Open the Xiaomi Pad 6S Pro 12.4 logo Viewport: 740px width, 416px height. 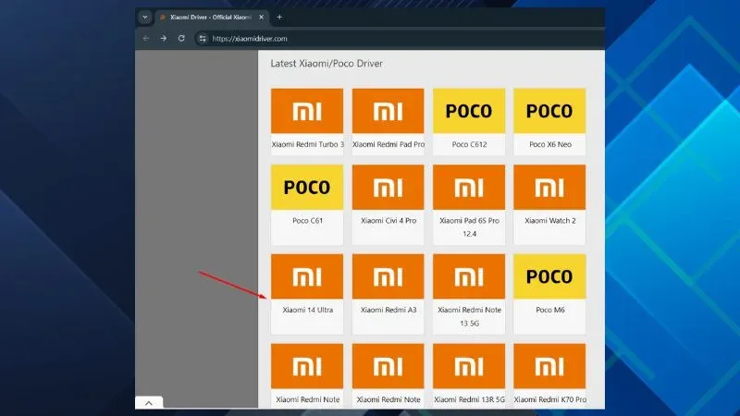point(469,188)
